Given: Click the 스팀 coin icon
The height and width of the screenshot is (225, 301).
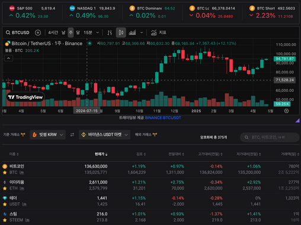Looking at the screenshot, I should tap(5, 214).
